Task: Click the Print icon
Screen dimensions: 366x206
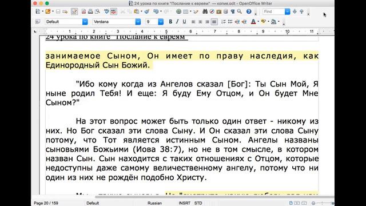Action: pos(90,11)
